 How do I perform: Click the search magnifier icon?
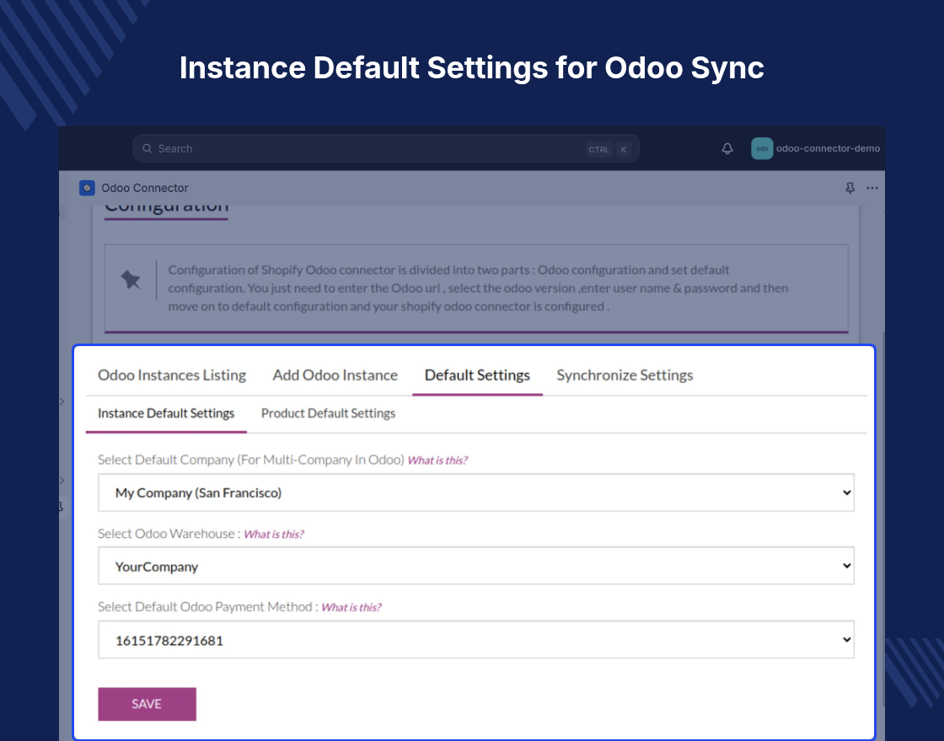pos(147,148)
